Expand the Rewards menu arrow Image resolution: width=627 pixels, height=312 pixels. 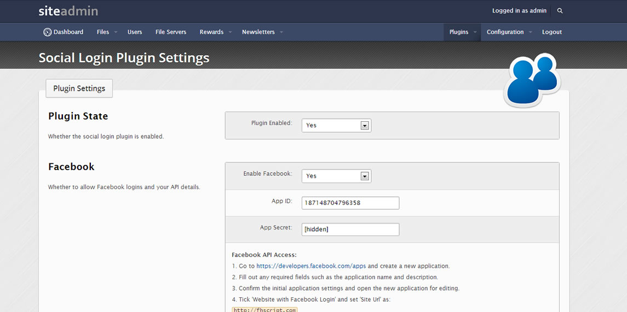(230, 32)
